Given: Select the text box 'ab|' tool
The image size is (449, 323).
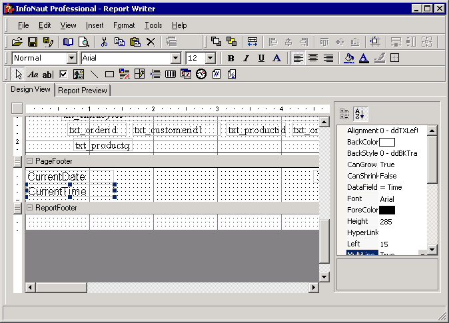Looking at the screenshot, I should click(48, 75).
